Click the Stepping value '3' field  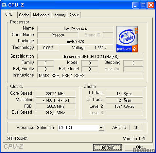133,63
